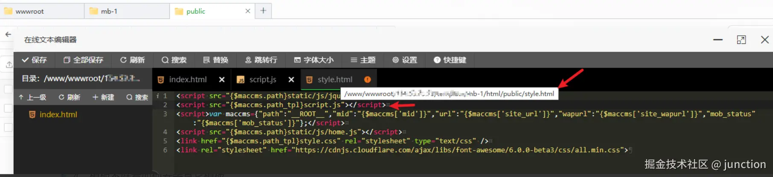Image resolution: width=773 pixels, height=177 pixels.
Task: Click the HTML icon on index.html tab
Action: pyautogui.click(x=161, y=80)
